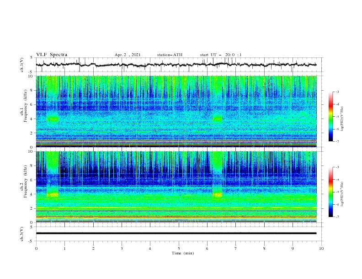Click the time axis tick label "7"

[236, 248]
